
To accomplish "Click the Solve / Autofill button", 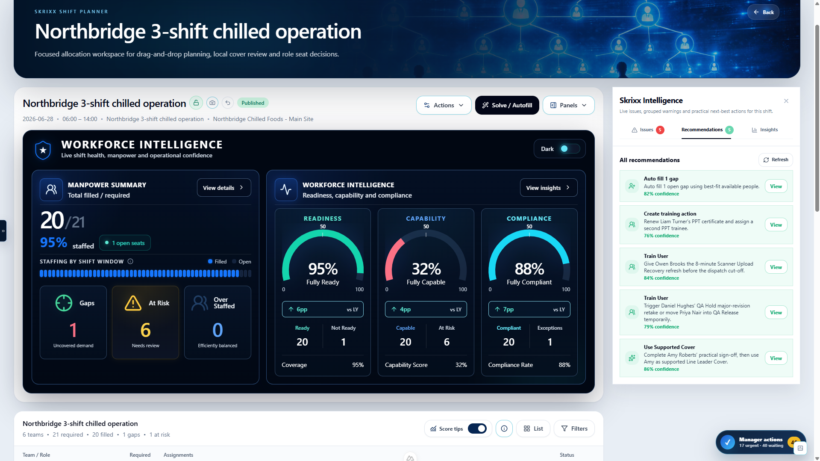I will (x=507, y=105).
